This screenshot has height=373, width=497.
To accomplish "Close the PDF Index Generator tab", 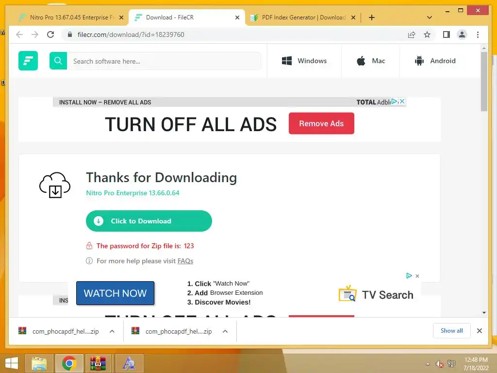I will point(353,18).
